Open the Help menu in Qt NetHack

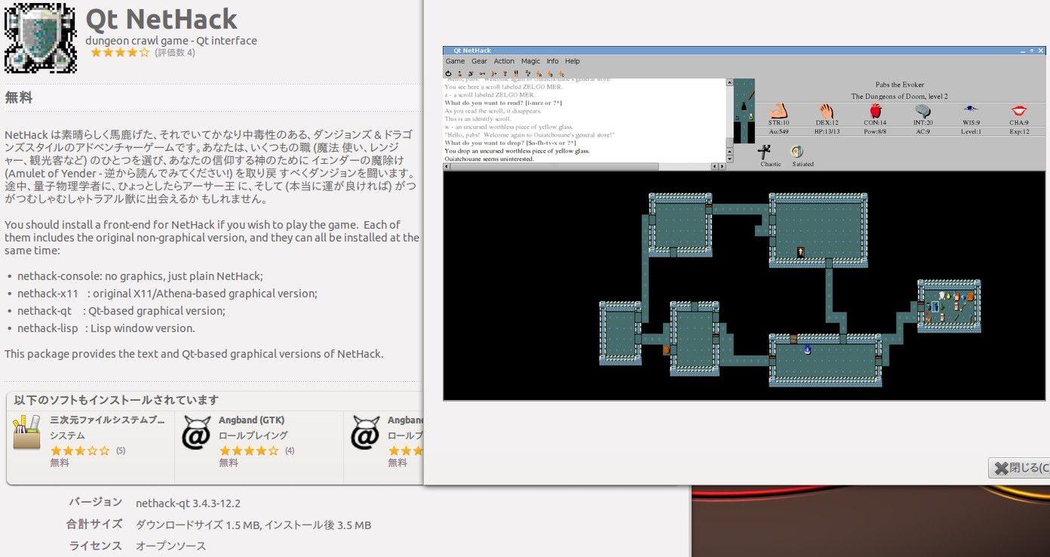point(573,61)
